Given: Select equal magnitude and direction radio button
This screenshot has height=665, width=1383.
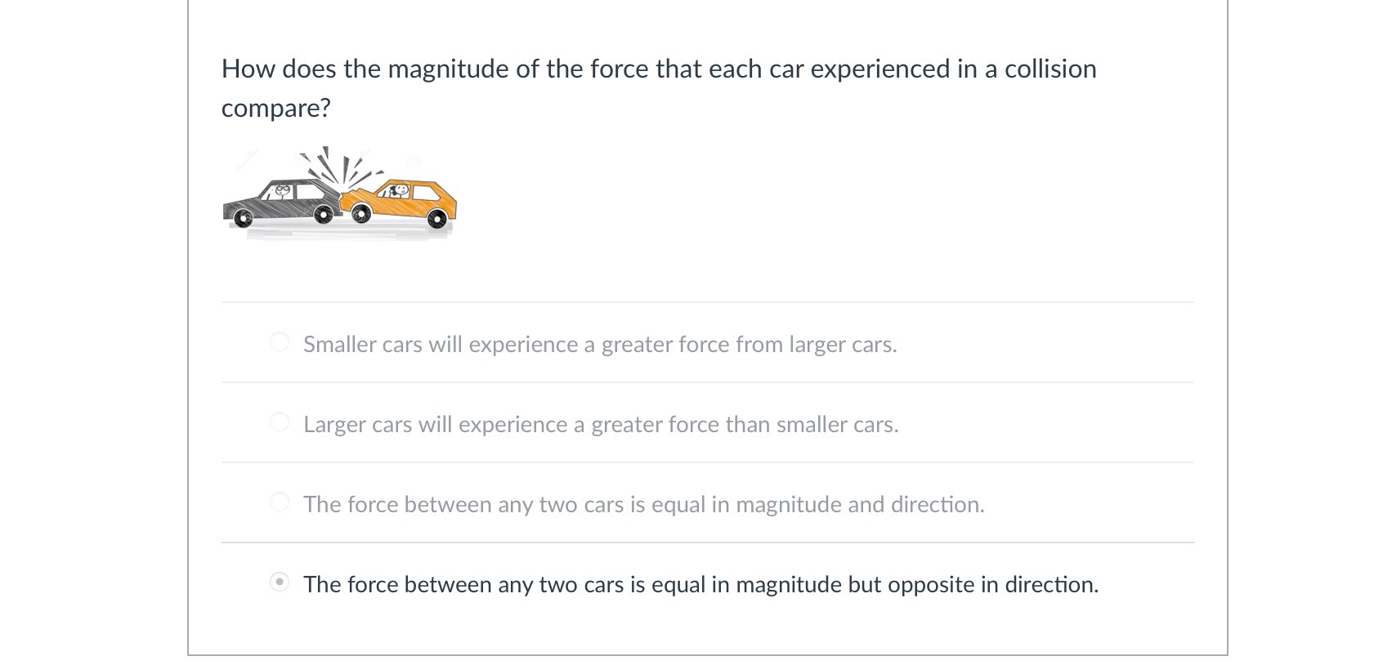Looking at the screenshot, I should tap(279, 500).
